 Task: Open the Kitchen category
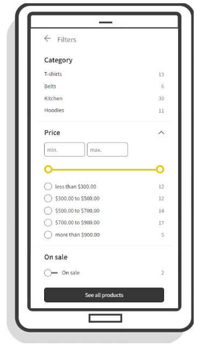pos(104,98)
